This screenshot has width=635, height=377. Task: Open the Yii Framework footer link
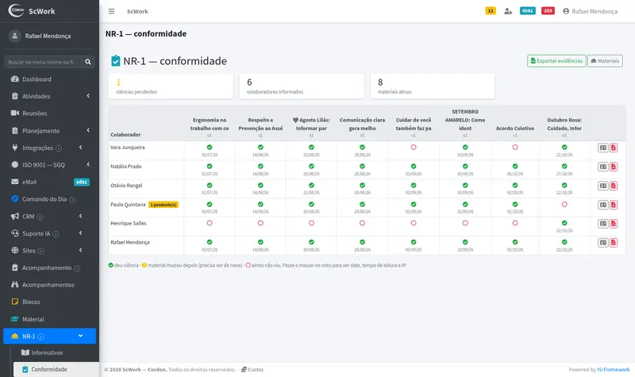coord(613,370)
